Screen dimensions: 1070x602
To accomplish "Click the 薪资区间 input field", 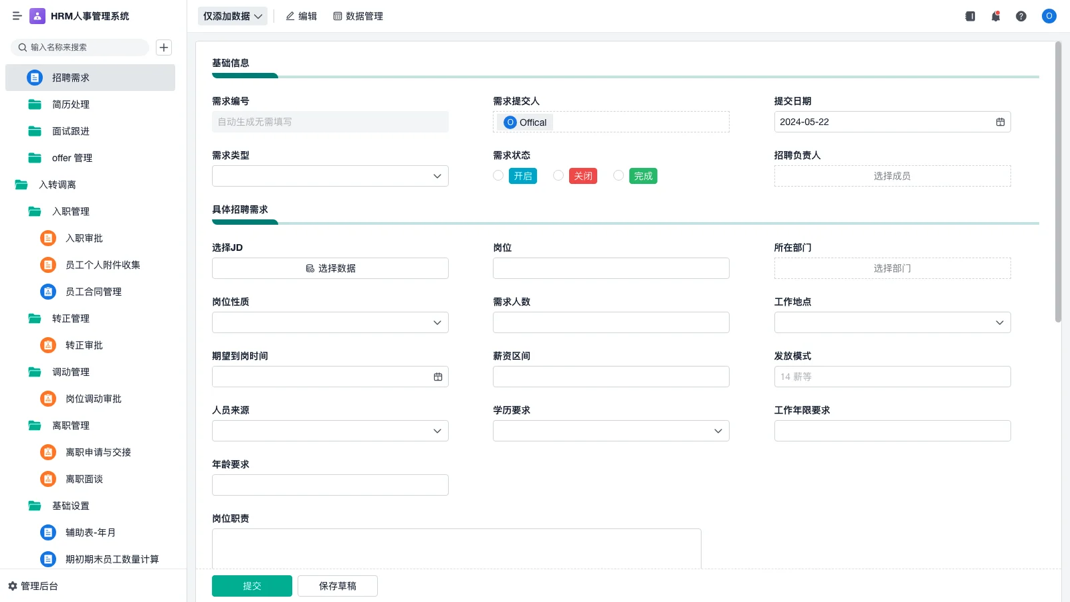I will (x=611, y=377).
